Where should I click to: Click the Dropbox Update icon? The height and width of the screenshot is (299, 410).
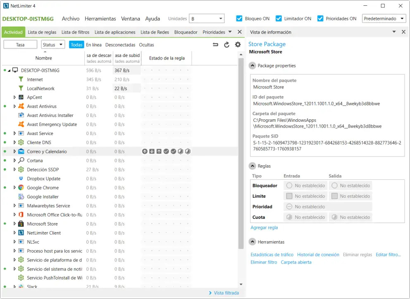pos(21,178)
